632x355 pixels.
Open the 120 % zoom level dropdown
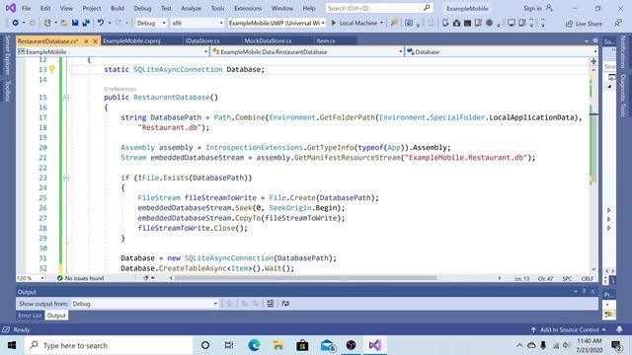[x=31, y=278]
